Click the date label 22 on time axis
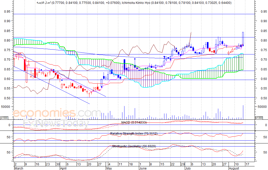This screenshot has height=170, width=268. [x=172, y=164]
